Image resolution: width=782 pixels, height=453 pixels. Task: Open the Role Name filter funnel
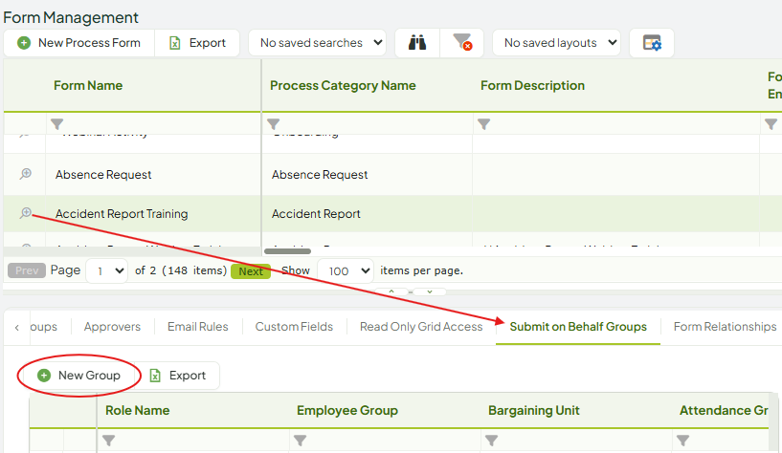(109, 441)
